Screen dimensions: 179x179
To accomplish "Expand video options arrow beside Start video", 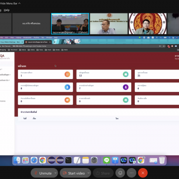I will [x=89, y=173].
